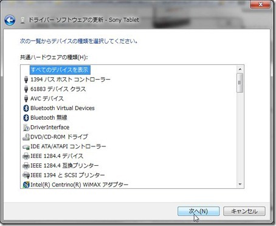Image resolution: width=276 pixels, height=226 pixels.
Task: Click the scrollbar down arrow
Action: 240,184
